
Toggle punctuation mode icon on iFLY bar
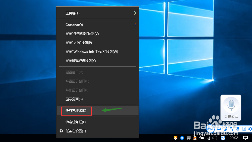point(232,129)
